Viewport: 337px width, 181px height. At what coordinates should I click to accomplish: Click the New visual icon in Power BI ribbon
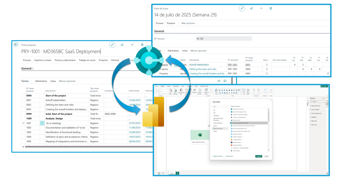click(x=216, y=91)
